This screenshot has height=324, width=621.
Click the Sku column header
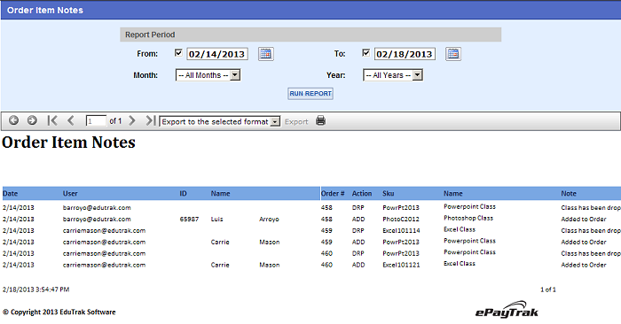point(389,194)
